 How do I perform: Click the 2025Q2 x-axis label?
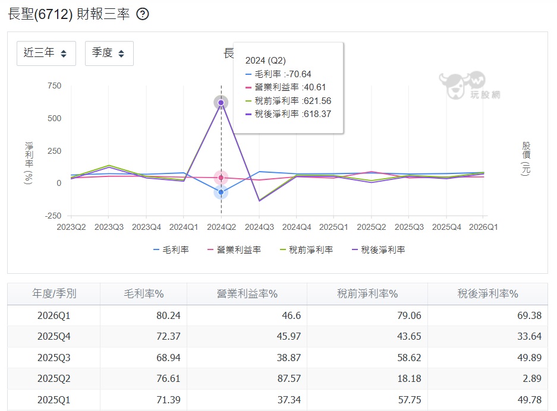coord(371,227)
